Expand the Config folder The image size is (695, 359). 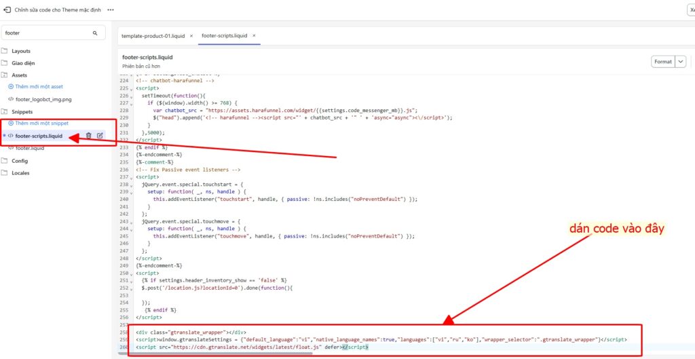pyautogui.click(x=19, y=161)
